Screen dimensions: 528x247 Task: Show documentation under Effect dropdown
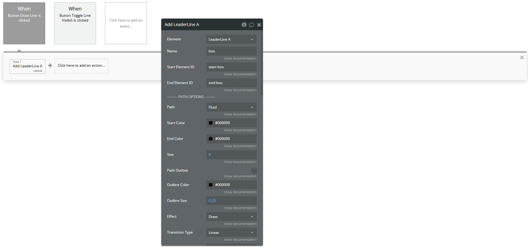tap(240, 224)
